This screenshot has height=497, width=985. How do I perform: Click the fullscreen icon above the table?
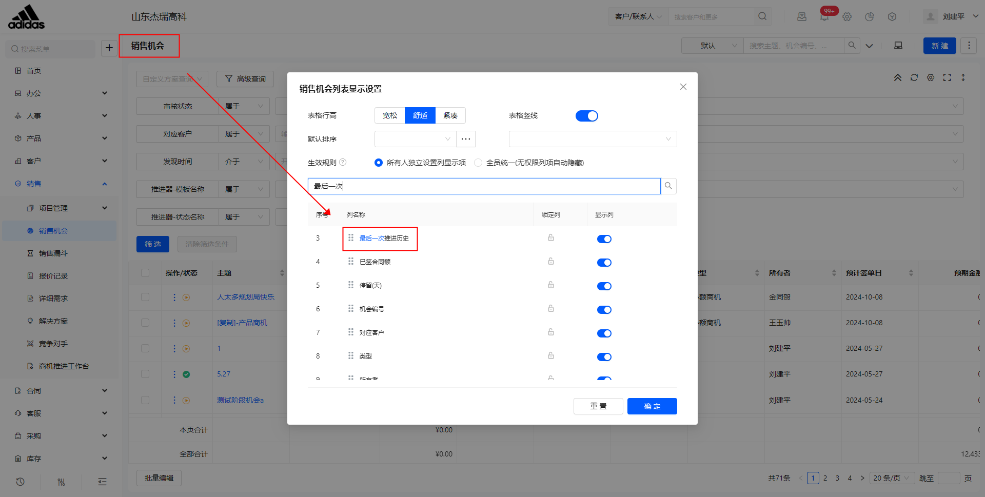(x=947, y=77)
